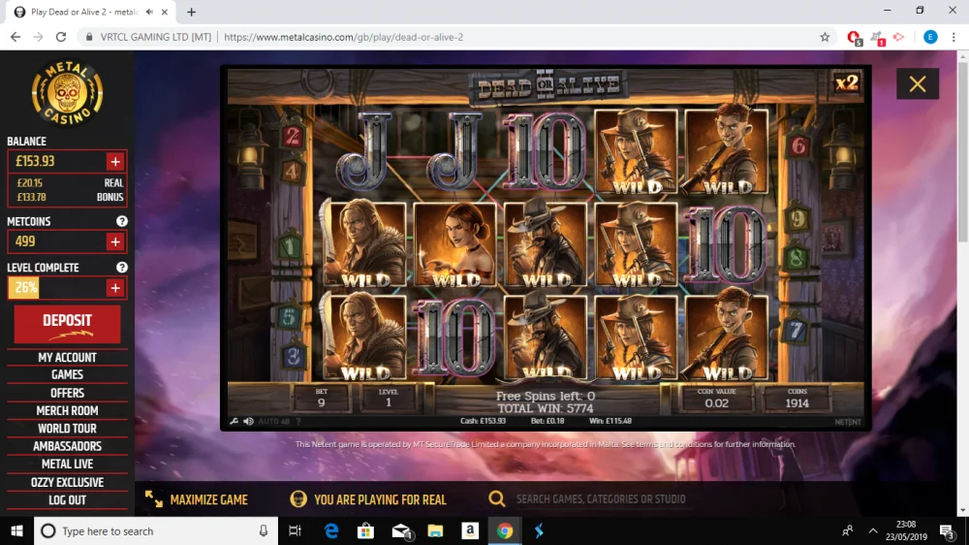Image resolution: width=969 pixels, height=545 pixels.
Task: Click the Cortana microphone icon
Action: tap(264, 530)
